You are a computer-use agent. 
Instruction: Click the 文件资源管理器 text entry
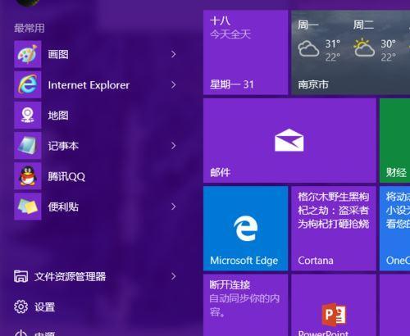click(70, 276)
